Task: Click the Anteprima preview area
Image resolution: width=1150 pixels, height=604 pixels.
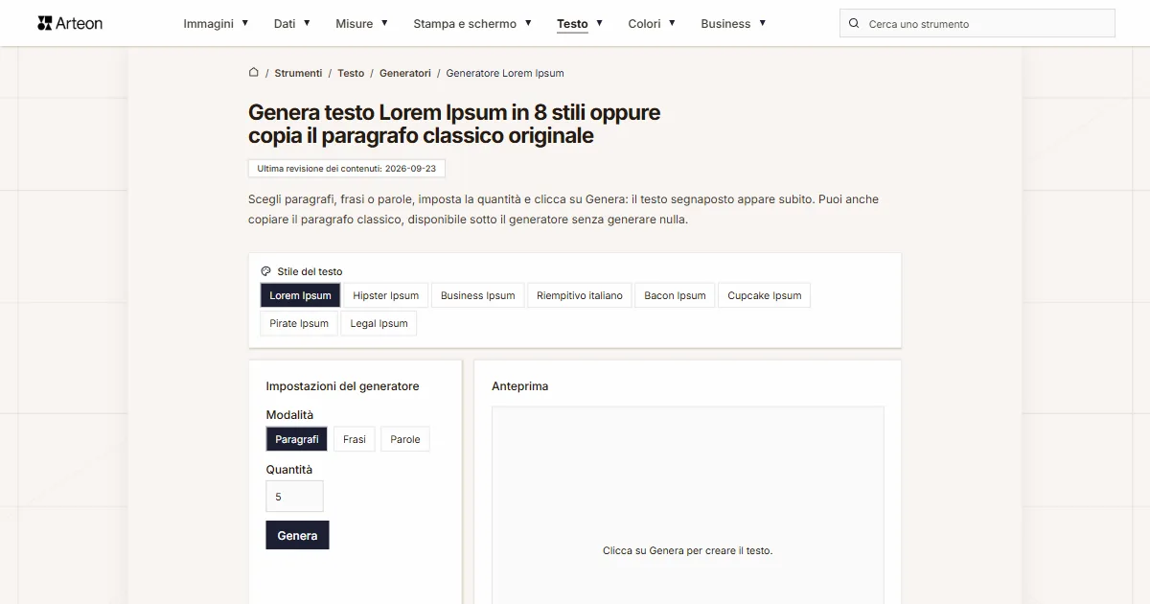Action: coord(688,505)
